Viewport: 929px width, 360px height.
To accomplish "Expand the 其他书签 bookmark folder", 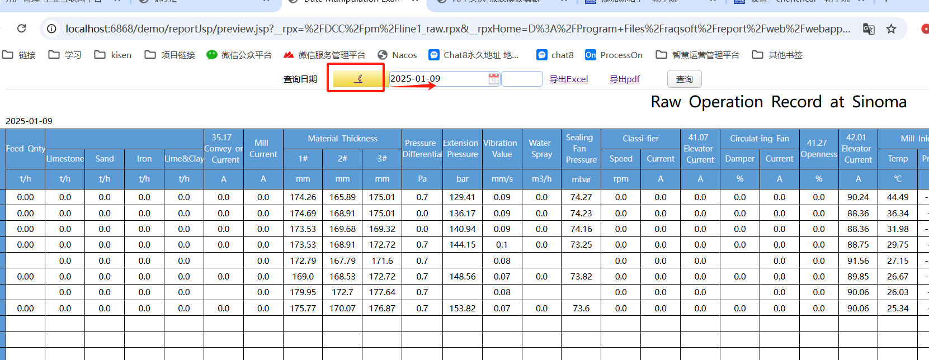I will [777, 55].
